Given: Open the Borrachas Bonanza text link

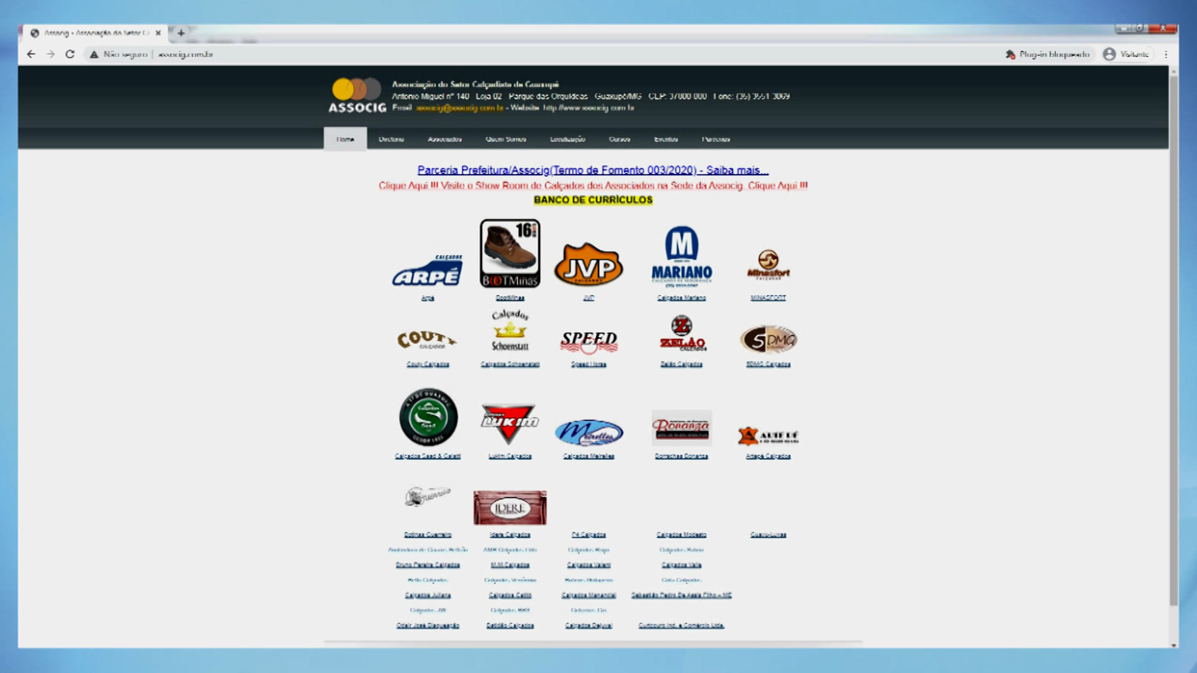Looking at the screenshot, I should [x=681, y=456].
